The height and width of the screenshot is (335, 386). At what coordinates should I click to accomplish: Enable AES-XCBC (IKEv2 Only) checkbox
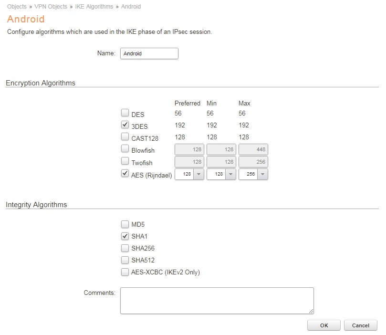[125, 272]
